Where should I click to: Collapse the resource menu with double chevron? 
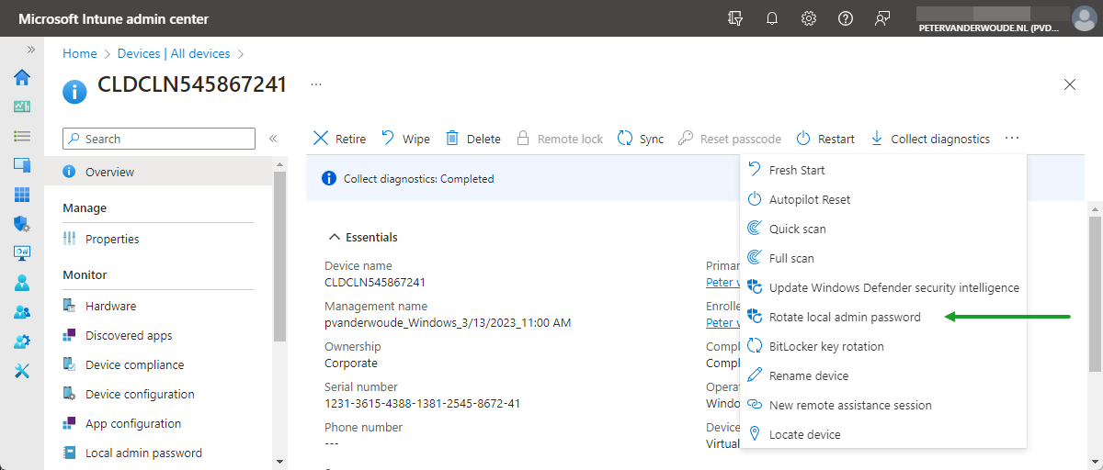click(273, 139)
